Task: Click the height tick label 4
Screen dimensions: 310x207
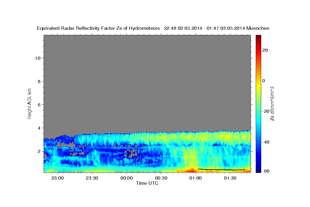Action: (x=39, y=128)
